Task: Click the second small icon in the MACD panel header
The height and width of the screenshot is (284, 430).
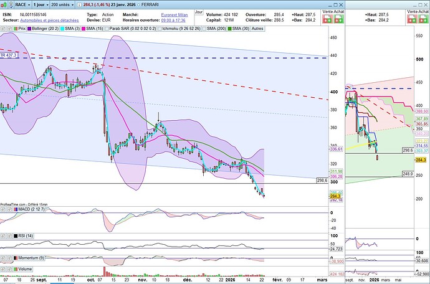Action: tap(9, 209)
